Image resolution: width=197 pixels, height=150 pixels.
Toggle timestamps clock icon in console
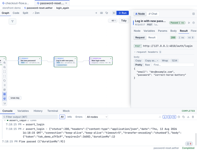pyautogui.click(x=179, y=117)
